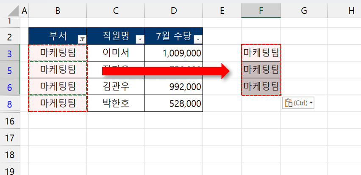This screenshot has width=361, height=175.
Task: Open the Paste Options (Ctrl) button
Action: click(298, 103)
